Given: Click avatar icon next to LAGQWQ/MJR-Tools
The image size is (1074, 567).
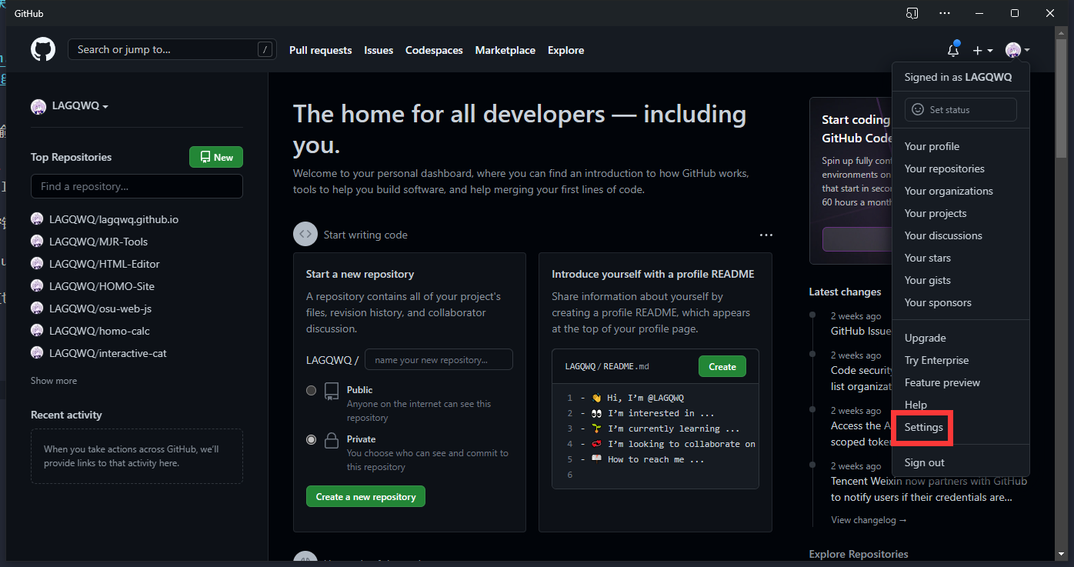Looking at the screenshot, I should (38, 242).
